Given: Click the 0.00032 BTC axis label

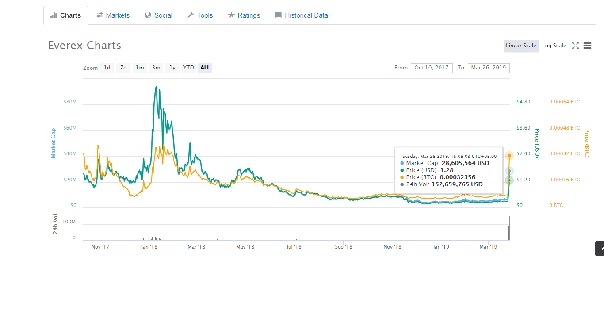Looking at the screenshot, I should pyautogui.click(x=565, y=153).
